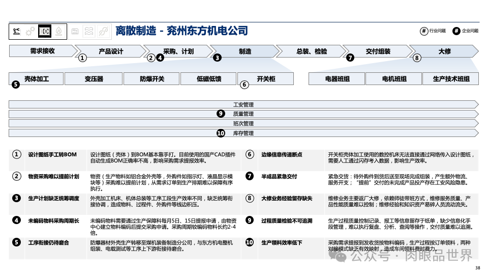
Task: Click the slide title 离散制造 - 兖州东方机电公司
Action: [x=182, y=31]
